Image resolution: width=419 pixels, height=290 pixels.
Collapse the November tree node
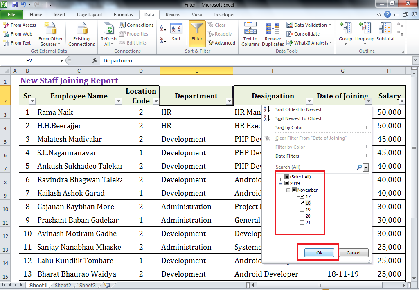(x=288, y=190)
